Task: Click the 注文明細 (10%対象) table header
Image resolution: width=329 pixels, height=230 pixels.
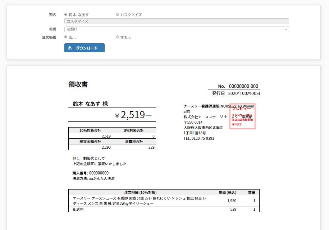Action: (140, 192)
